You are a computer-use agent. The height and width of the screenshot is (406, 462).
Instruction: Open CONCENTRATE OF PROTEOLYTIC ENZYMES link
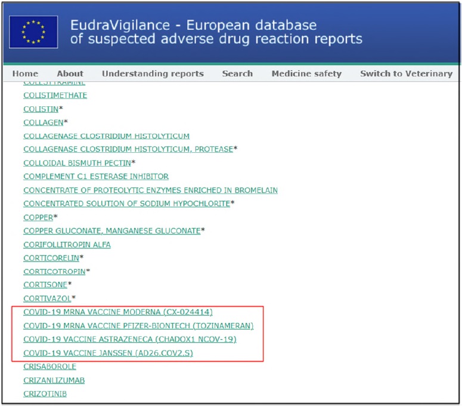pyautogui.click(x=151, y=190)
